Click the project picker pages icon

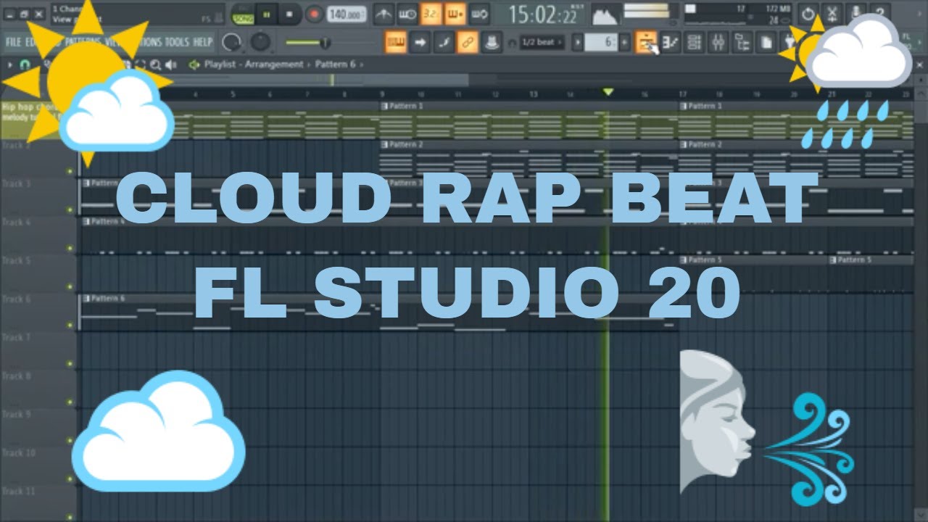pyautogui.click(x=766, y=43)
